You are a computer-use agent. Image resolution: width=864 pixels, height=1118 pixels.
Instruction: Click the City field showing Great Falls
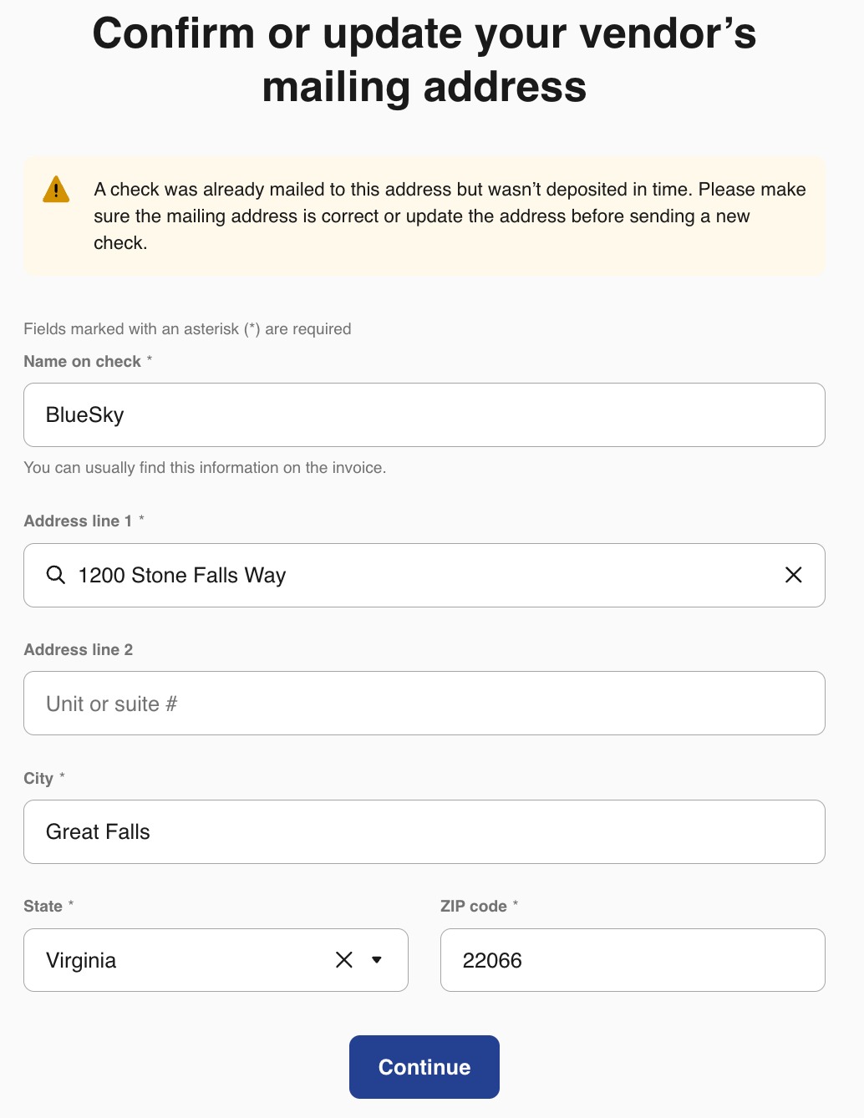424,832
